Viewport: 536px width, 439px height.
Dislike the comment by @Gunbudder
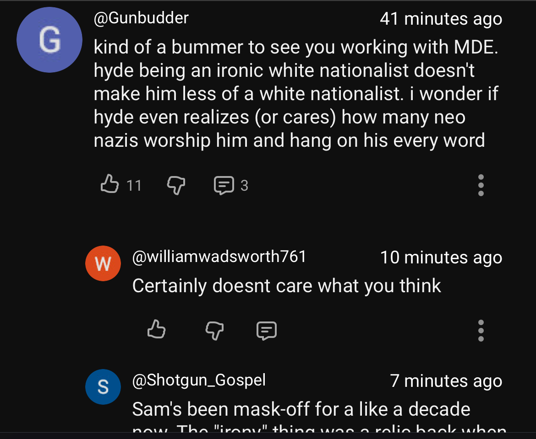(175, 185)
